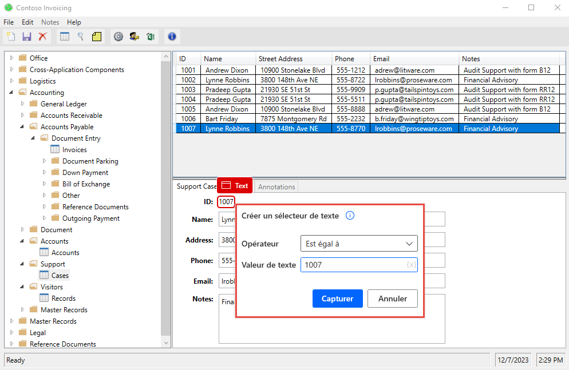Expand the Master Records tree node
The width and height of the screenshot is (569, 370).
11,321
